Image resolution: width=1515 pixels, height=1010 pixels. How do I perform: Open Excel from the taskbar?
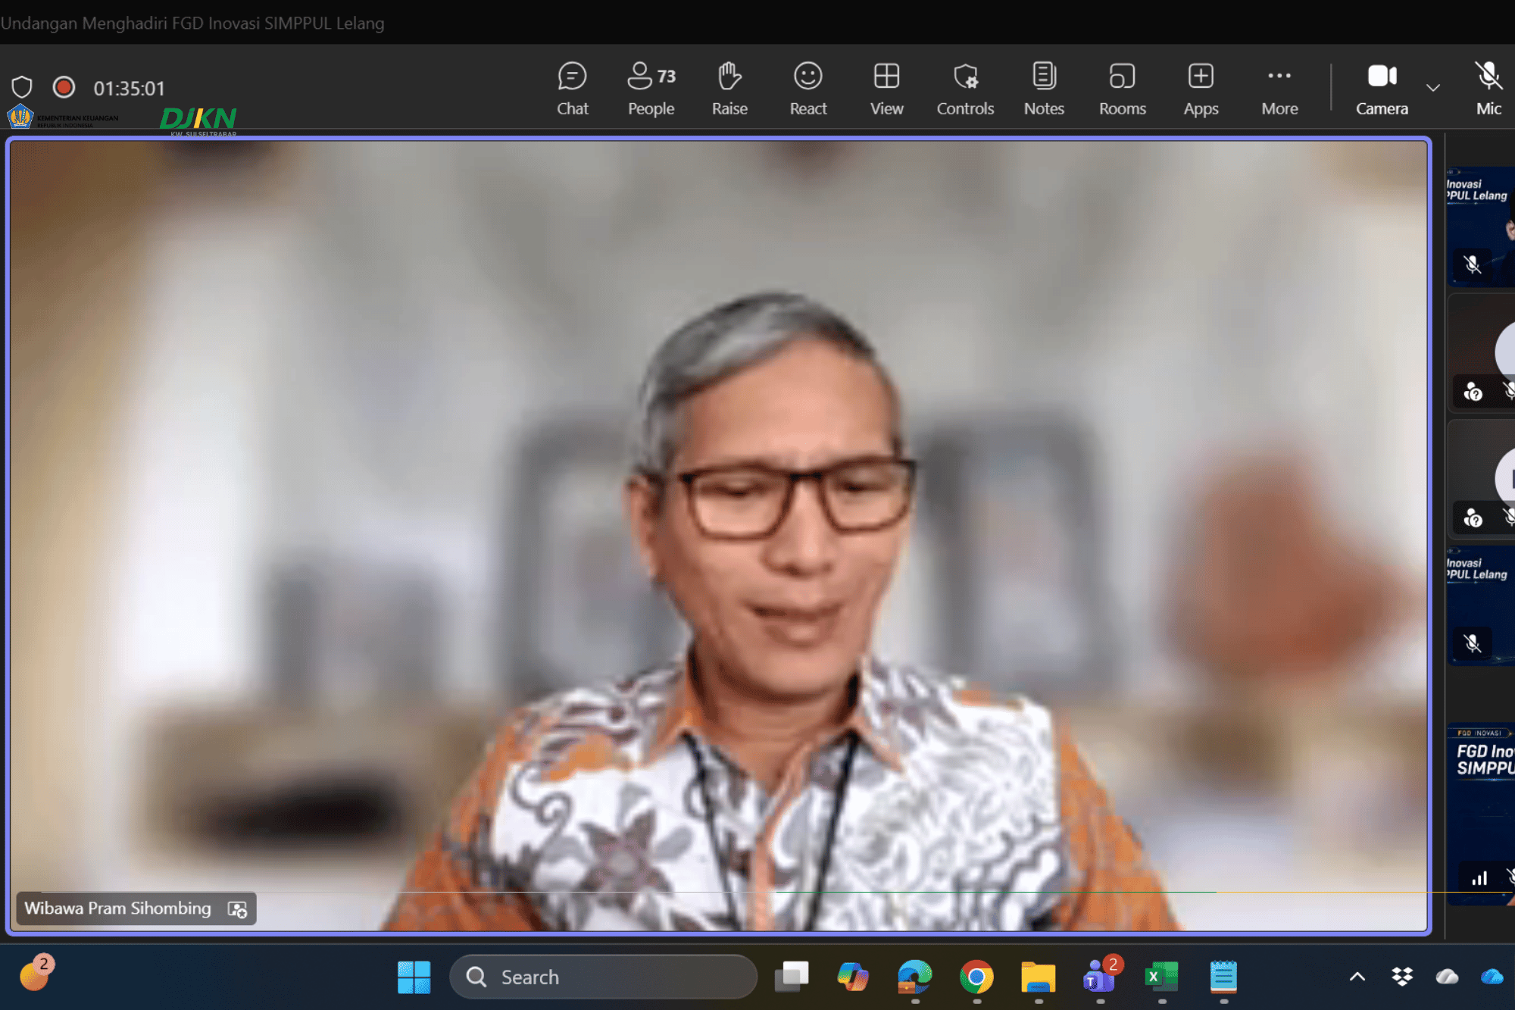pos(1161,977)
